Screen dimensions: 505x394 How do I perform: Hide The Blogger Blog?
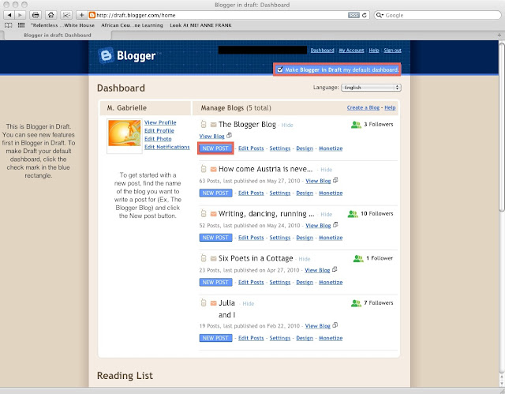(287, 125)
